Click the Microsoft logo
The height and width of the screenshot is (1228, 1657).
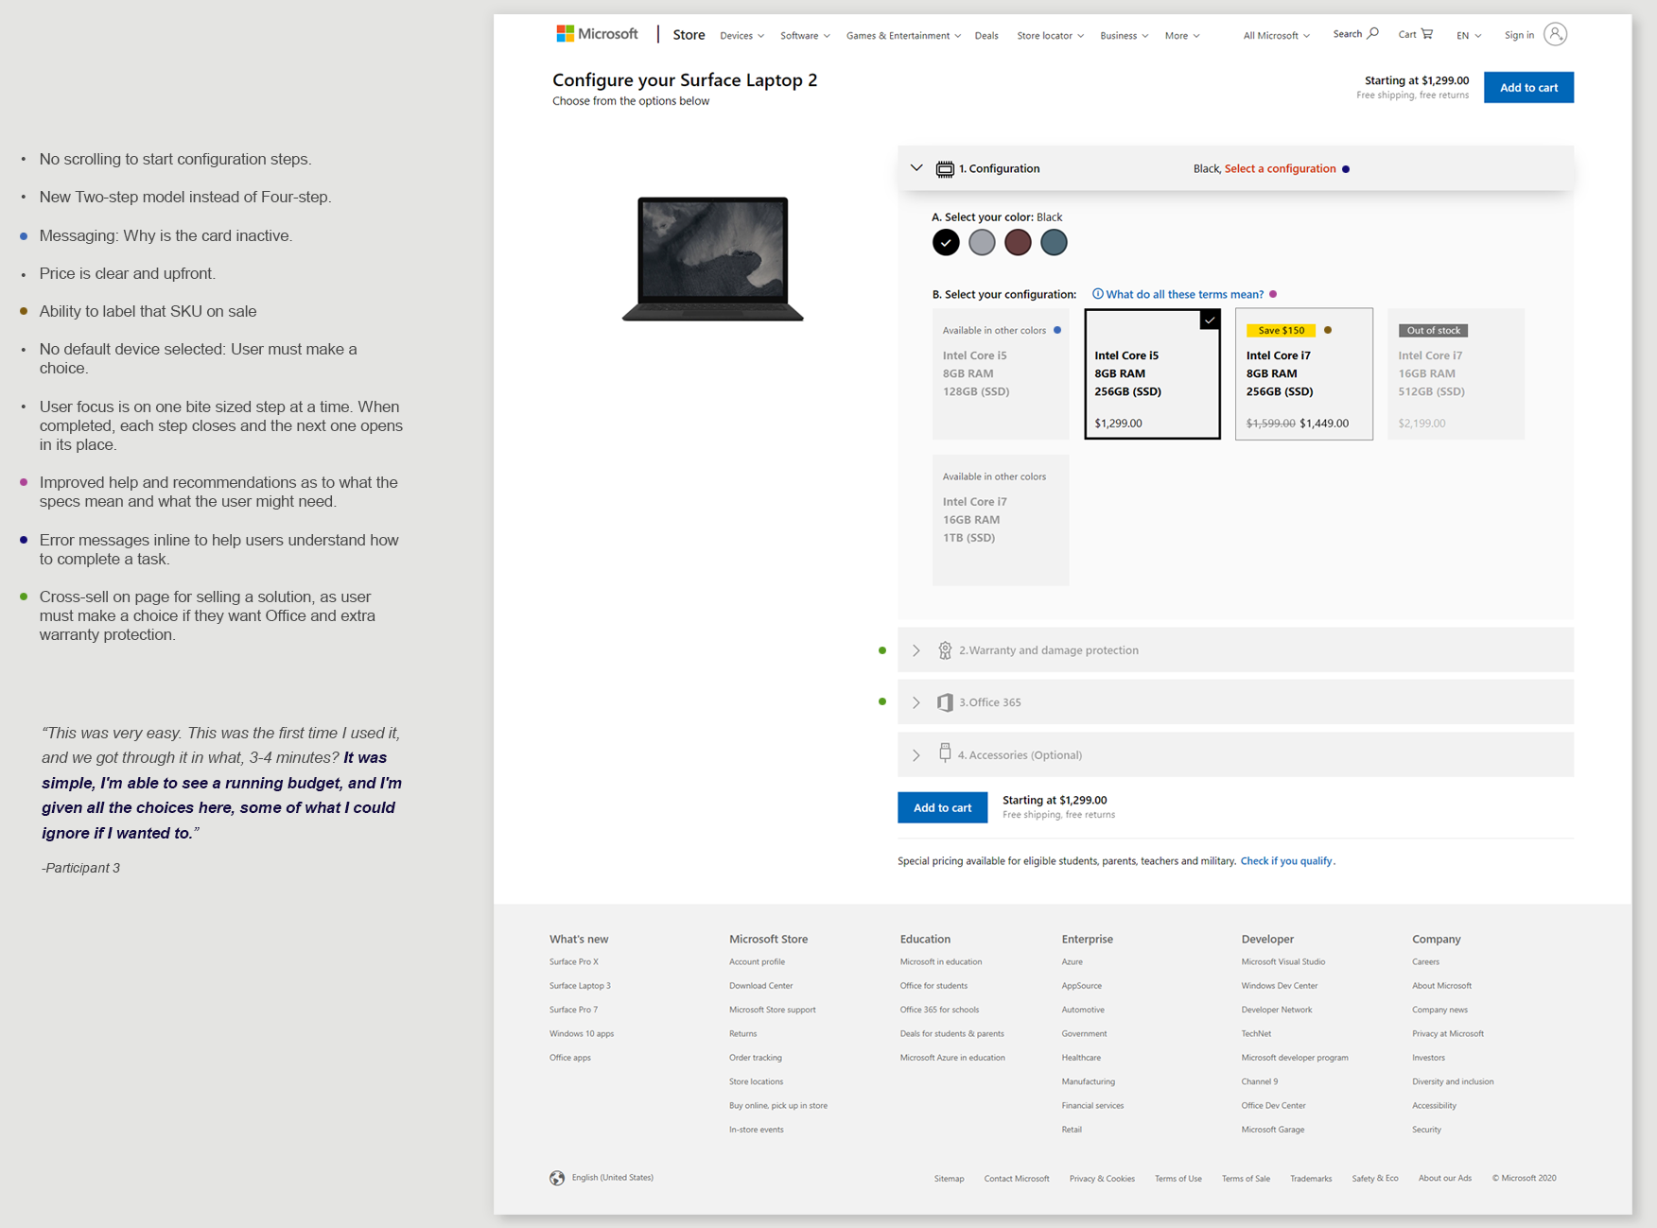(597, 34)
